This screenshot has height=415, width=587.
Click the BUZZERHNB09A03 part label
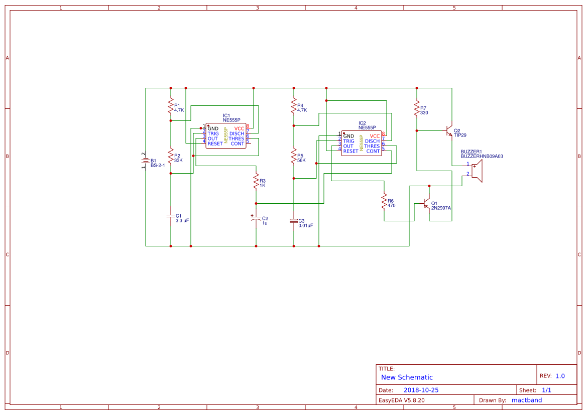pos(482,157)
